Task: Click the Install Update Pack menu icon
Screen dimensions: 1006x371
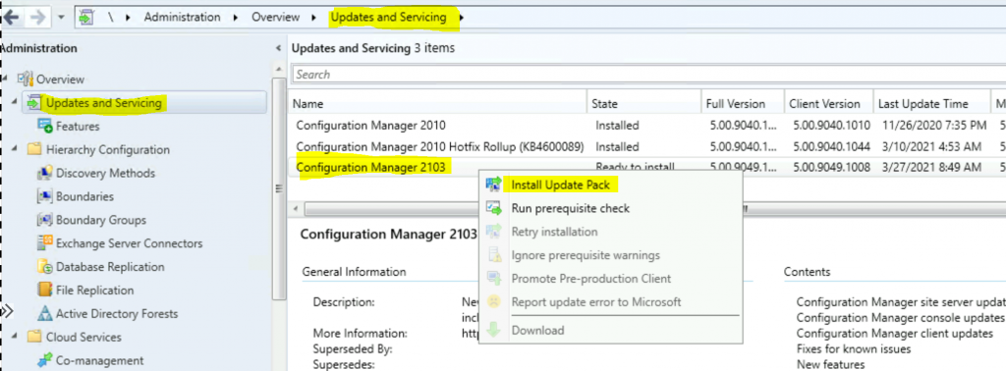Action: click(x=493, y=185)
